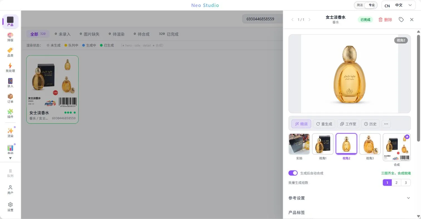
Task: Expand the 参考设置 section
Action: (349, 198)
